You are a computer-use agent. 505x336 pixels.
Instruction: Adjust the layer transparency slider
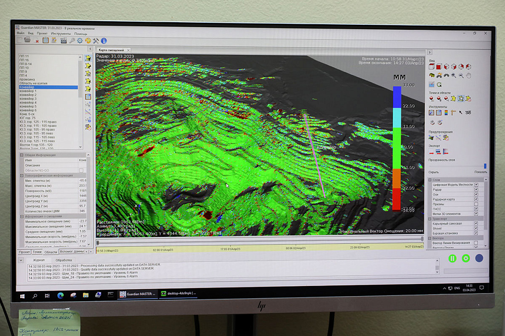pyautogui.click(x=484, y=166)
